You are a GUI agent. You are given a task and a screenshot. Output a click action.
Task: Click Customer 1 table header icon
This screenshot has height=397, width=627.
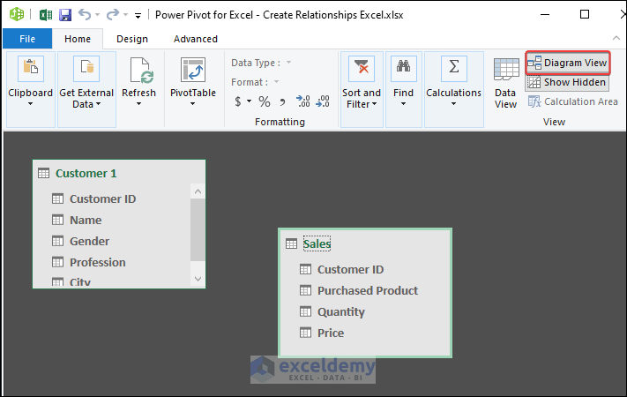coord(43,173)
